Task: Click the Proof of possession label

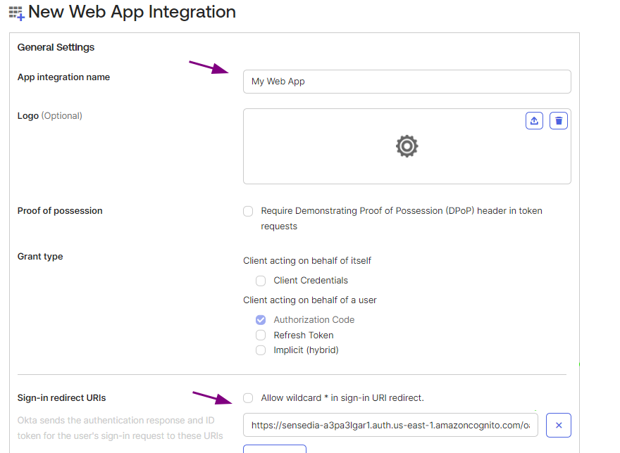Action: coord(60,210)
